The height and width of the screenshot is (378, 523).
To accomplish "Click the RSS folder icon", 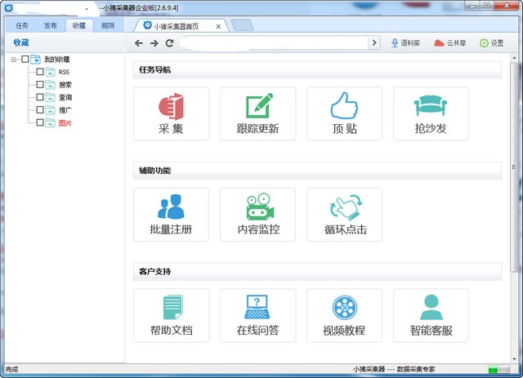I will tap(50, 72).
